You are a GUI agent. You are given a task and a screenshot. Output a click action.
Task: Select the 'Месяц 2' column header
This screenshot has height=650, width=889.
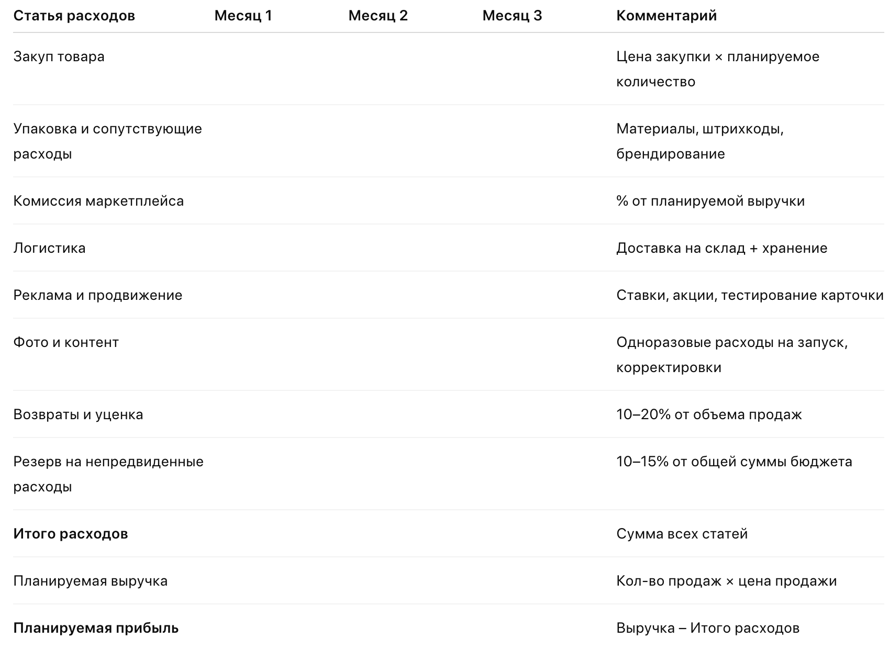pos(377,16)
